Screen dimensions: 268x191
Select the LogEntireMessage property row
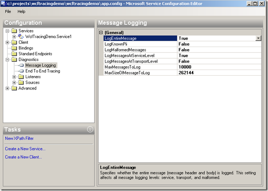(x=182, y=38)
